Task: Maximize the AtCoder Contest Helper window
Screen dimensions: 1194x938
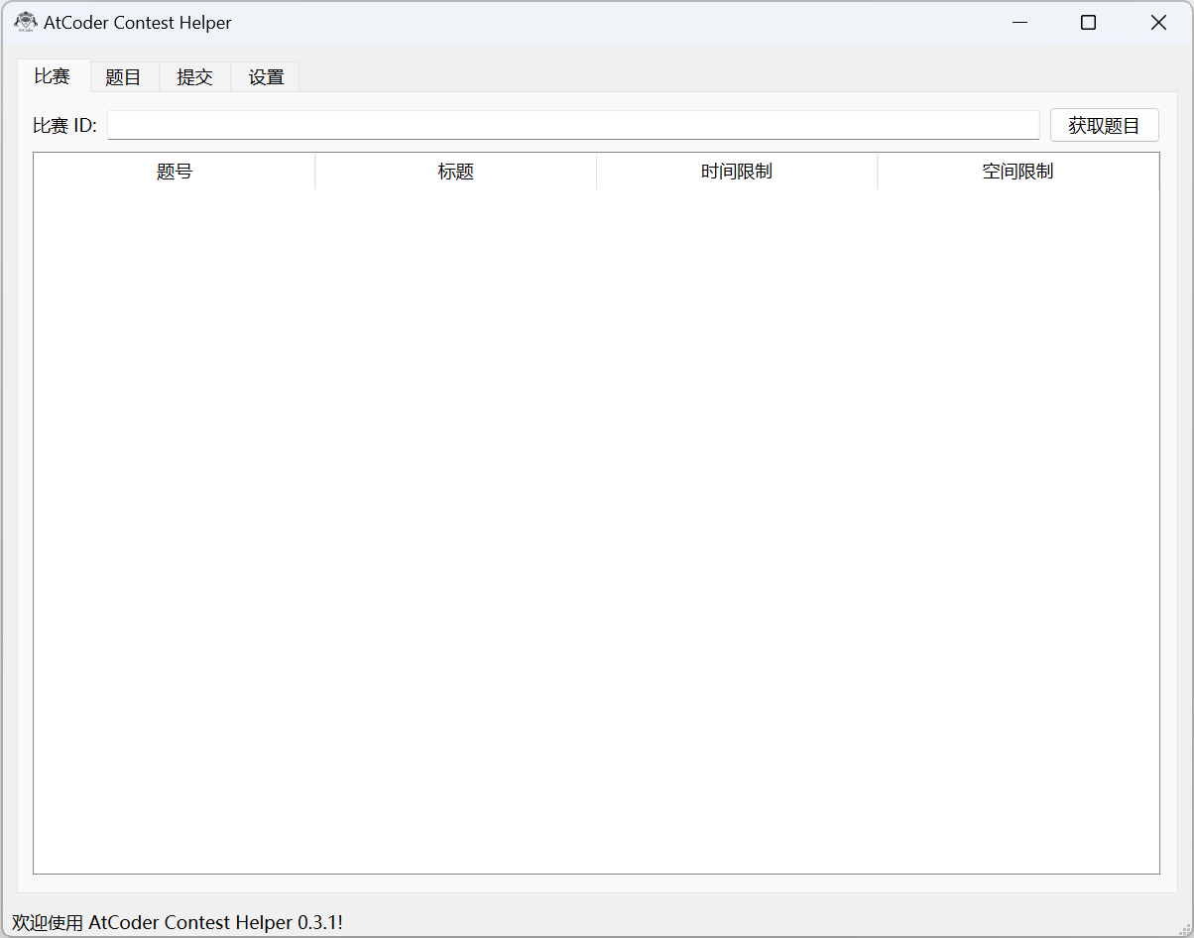Action: (1088, 22)
